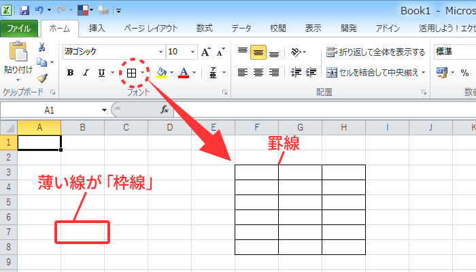
Task: Click the phonetic guide (furigana) icon
Action: point(213,73)
